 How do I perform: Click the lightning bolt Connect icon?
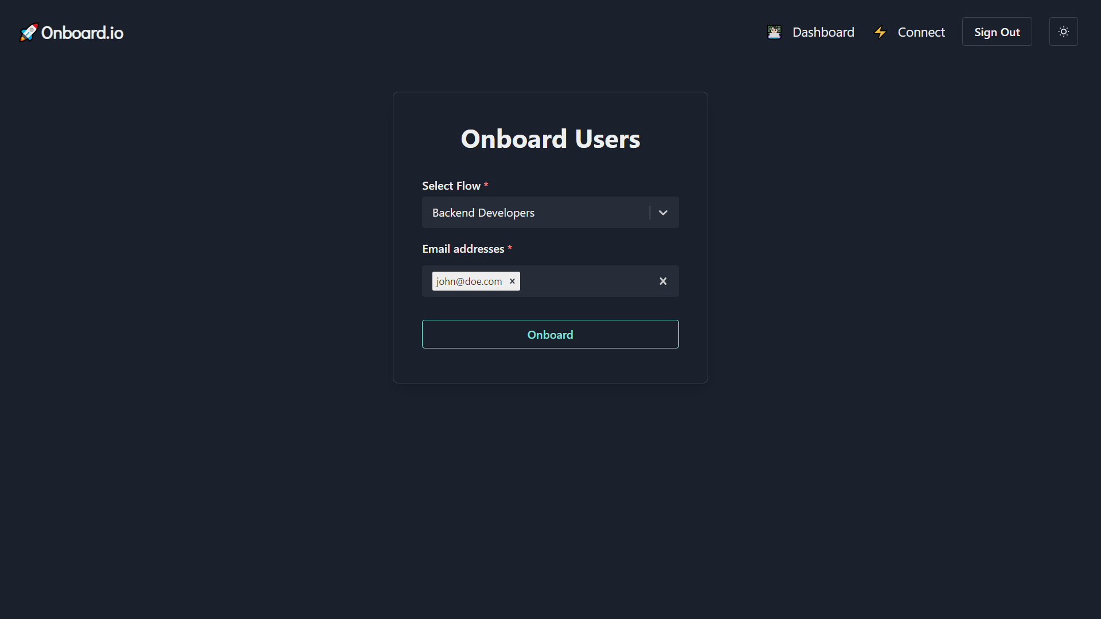pos(880,32)
